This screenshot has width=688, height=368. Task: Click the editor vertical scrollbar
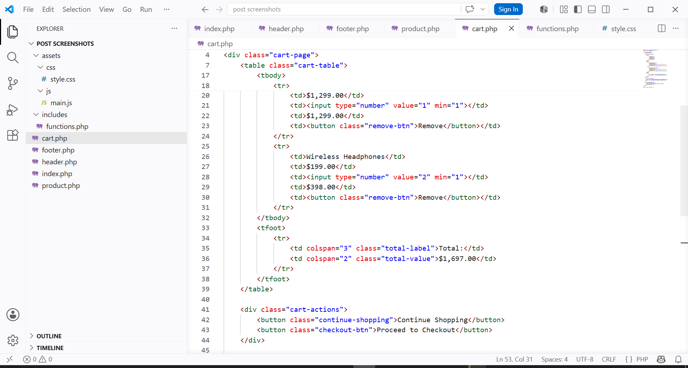[684, 161]
